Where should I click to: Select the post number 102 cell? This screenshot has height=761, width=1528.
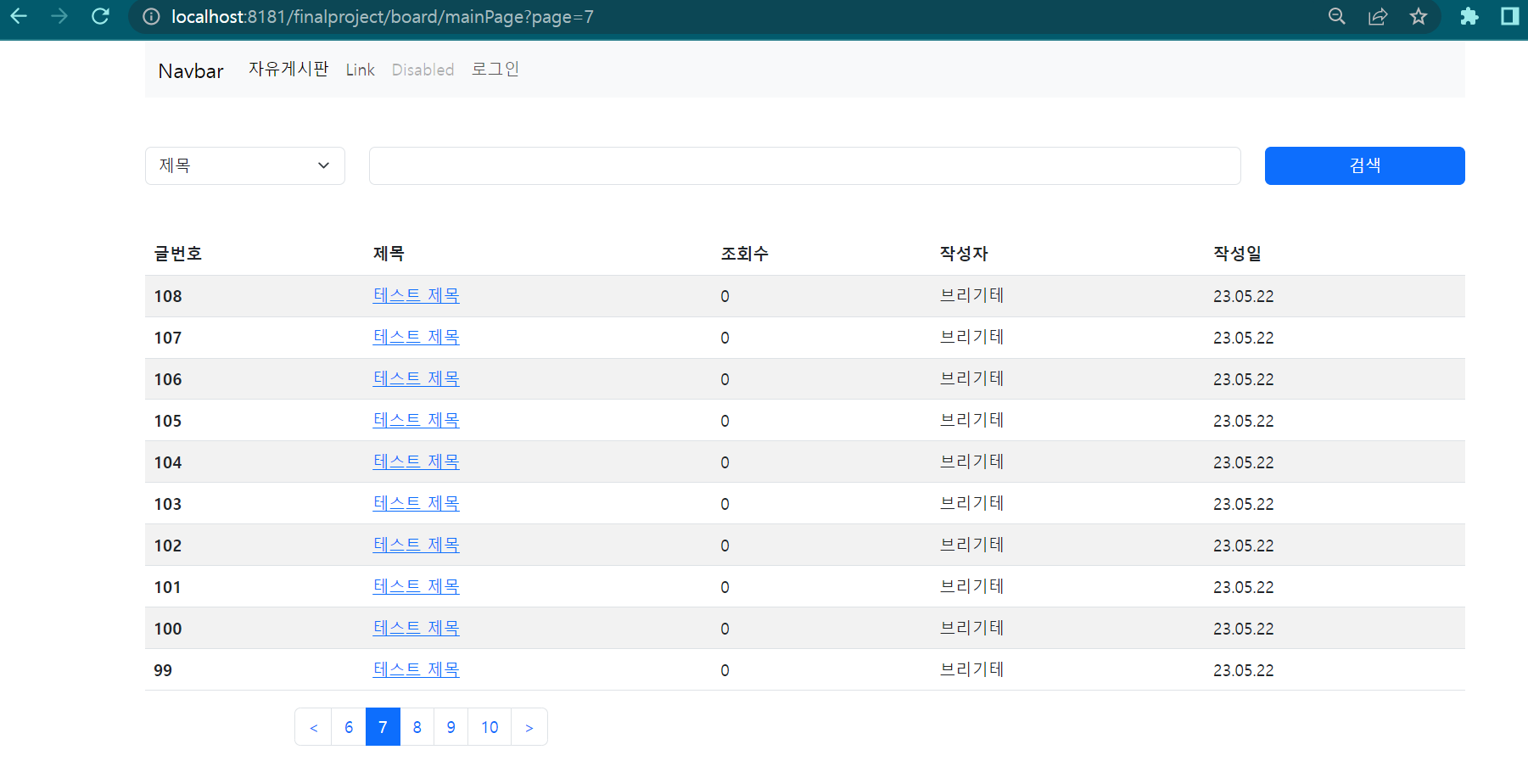pos(168,546)
